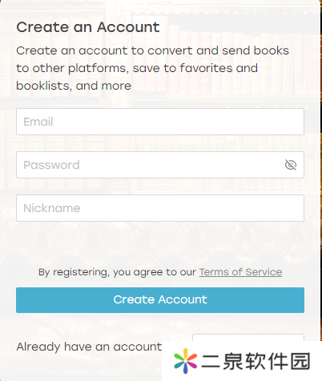Open the Terms of Service link
This screenshot has width=322, height=381.
[240, 272]
